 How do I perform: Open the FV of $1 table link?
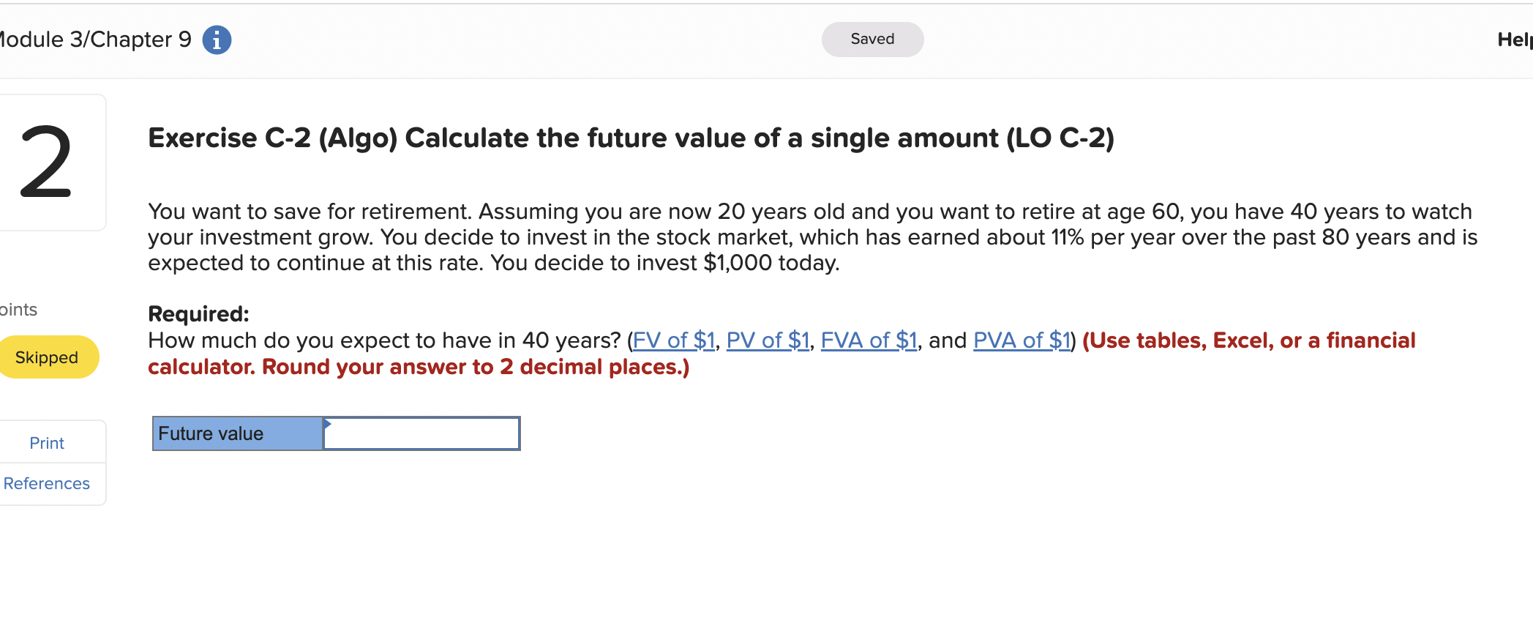click(x=673, y=340)
